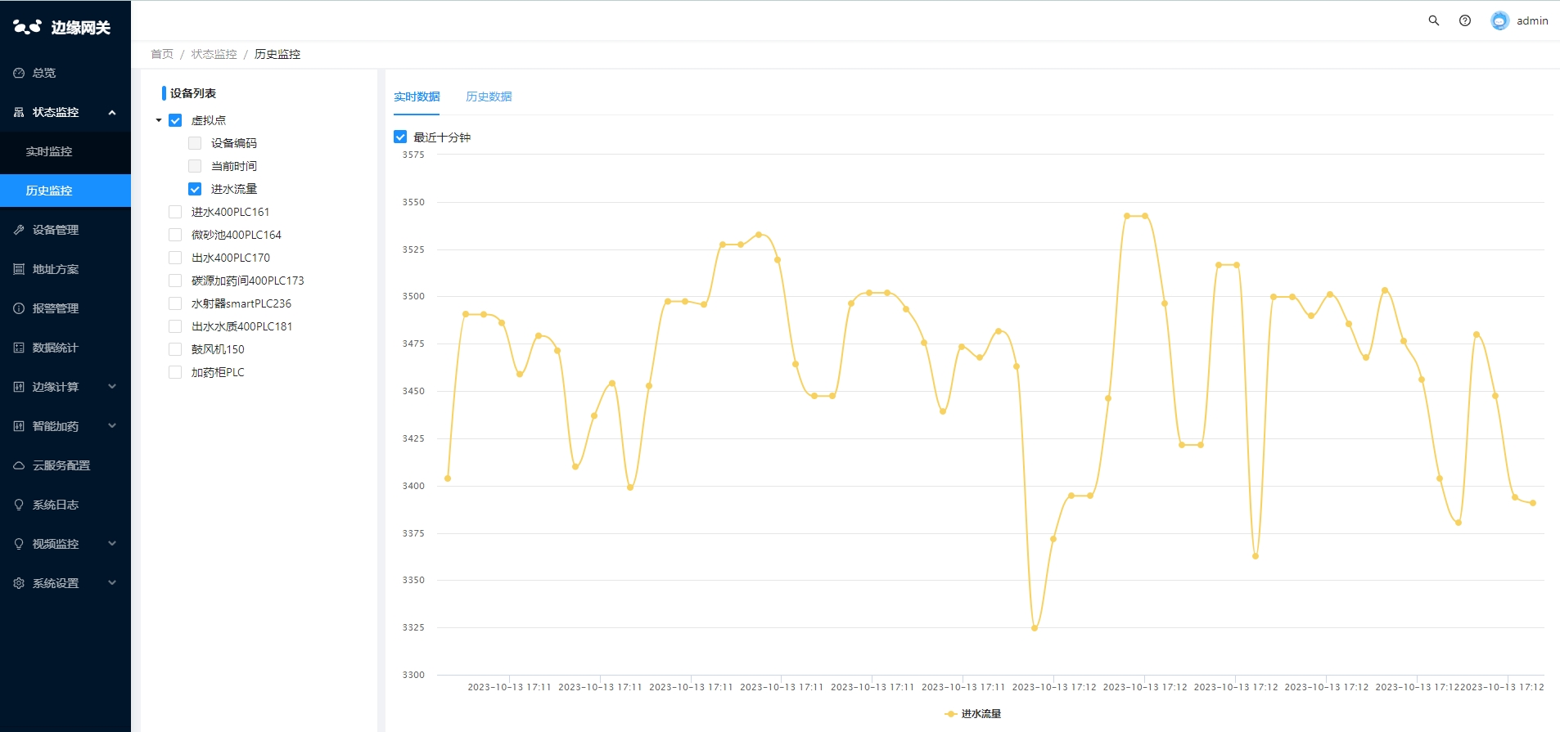Expand the 系统设置 menu chevron

(112, 583)
